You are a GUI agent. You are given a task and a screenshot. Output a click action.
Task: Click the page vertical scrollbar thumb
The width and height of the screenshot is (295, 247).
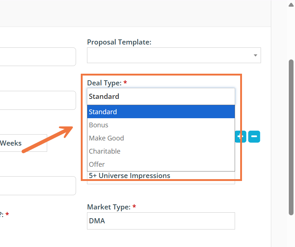pyautogui.click(x=291, y=137)
